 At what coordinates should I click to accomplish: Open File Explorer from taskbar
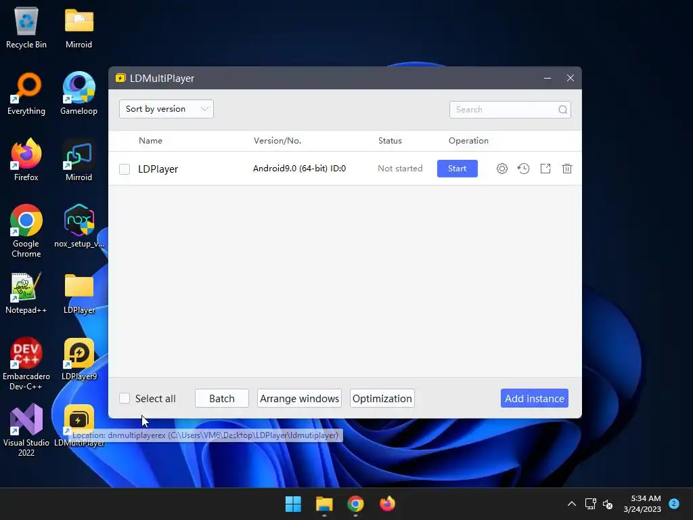(x=324, y=504)
